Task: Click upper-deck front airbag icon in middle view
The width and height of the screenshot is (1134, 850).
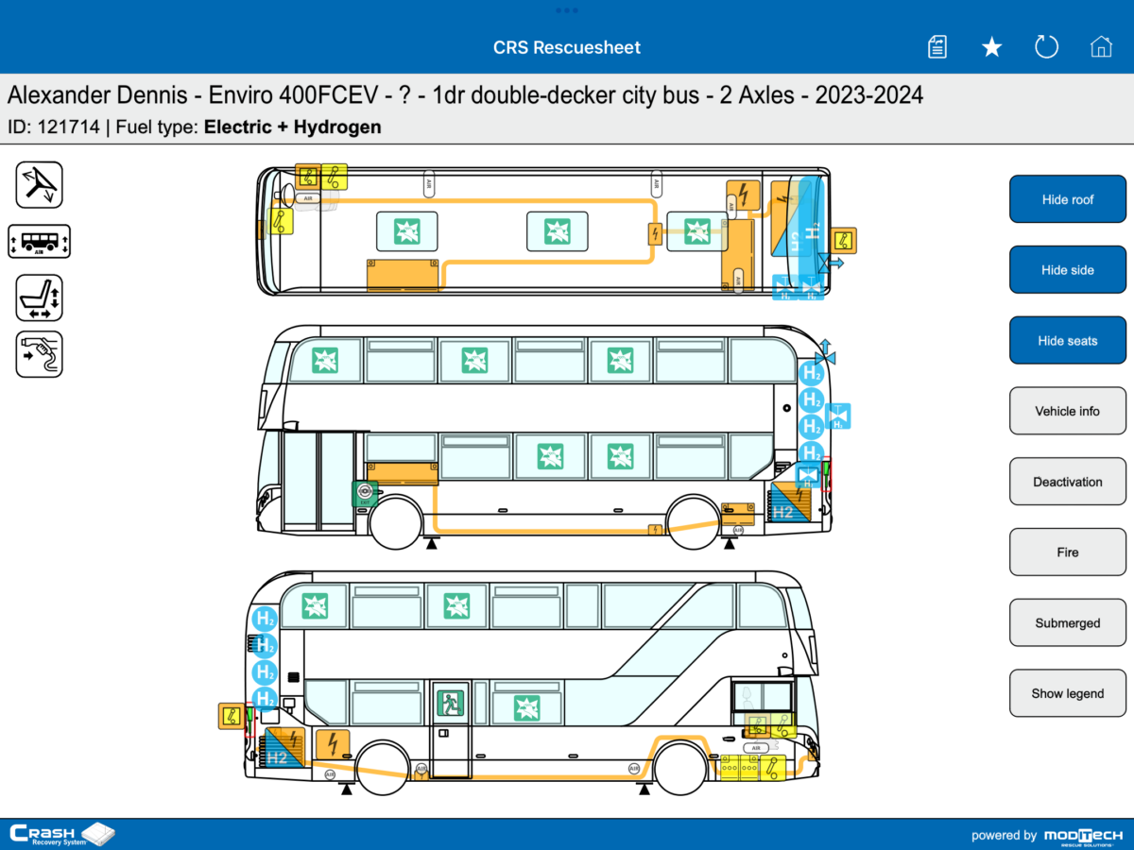Action: tap(325, 361)
